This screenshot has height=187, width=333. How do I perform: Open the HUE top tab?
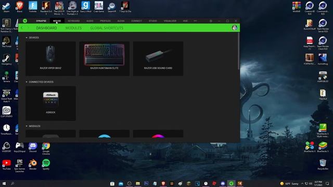pos(185,21)
